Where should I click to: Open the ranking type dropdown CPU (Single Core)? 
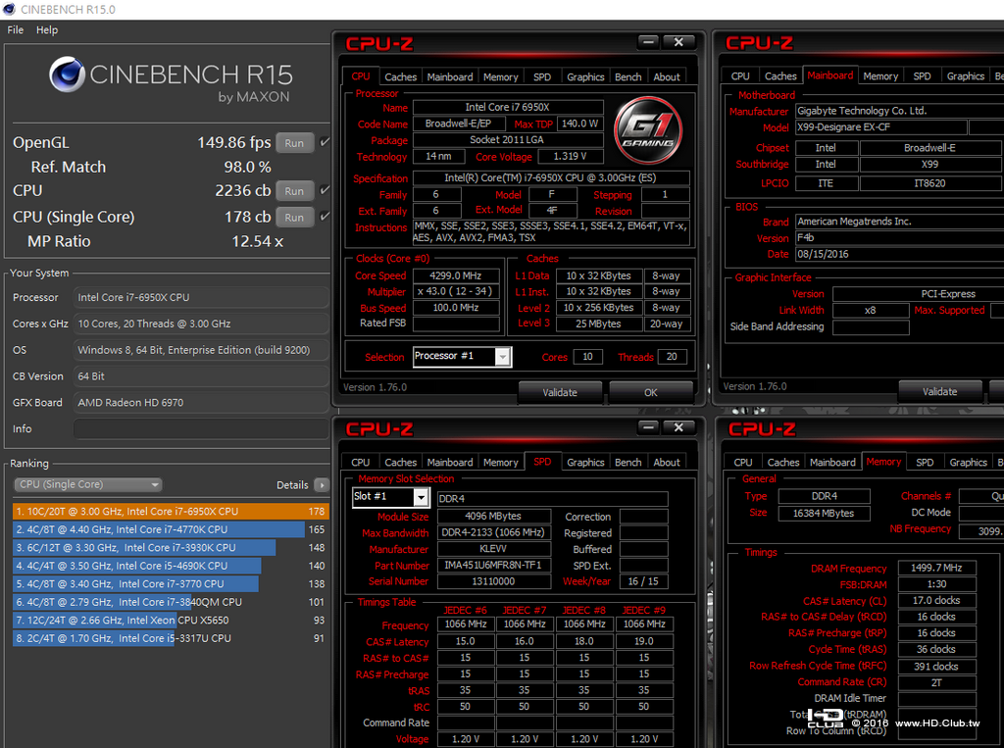coord(87,485)
